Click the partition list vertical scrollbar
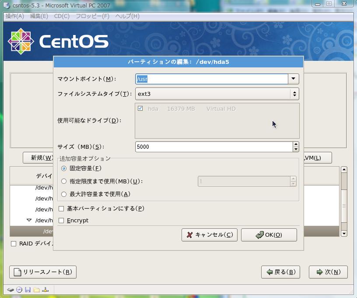The width and height of the screenshot is (357, 298). [344, 201]
